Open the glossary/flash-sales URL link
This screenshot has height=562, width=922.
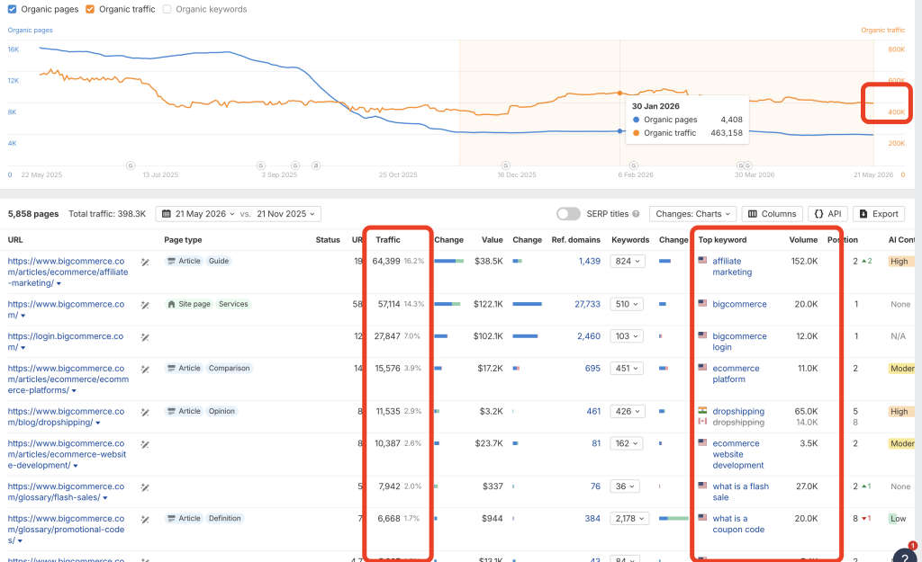[66, 492]
